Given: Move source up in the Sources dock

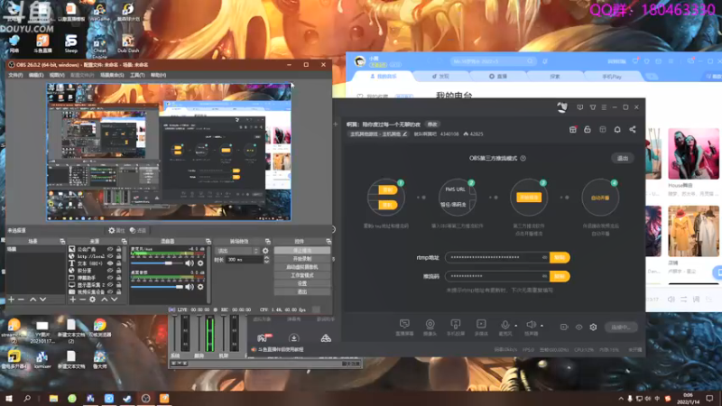Looking at the screenshot, I should click(x=105, y=300).
